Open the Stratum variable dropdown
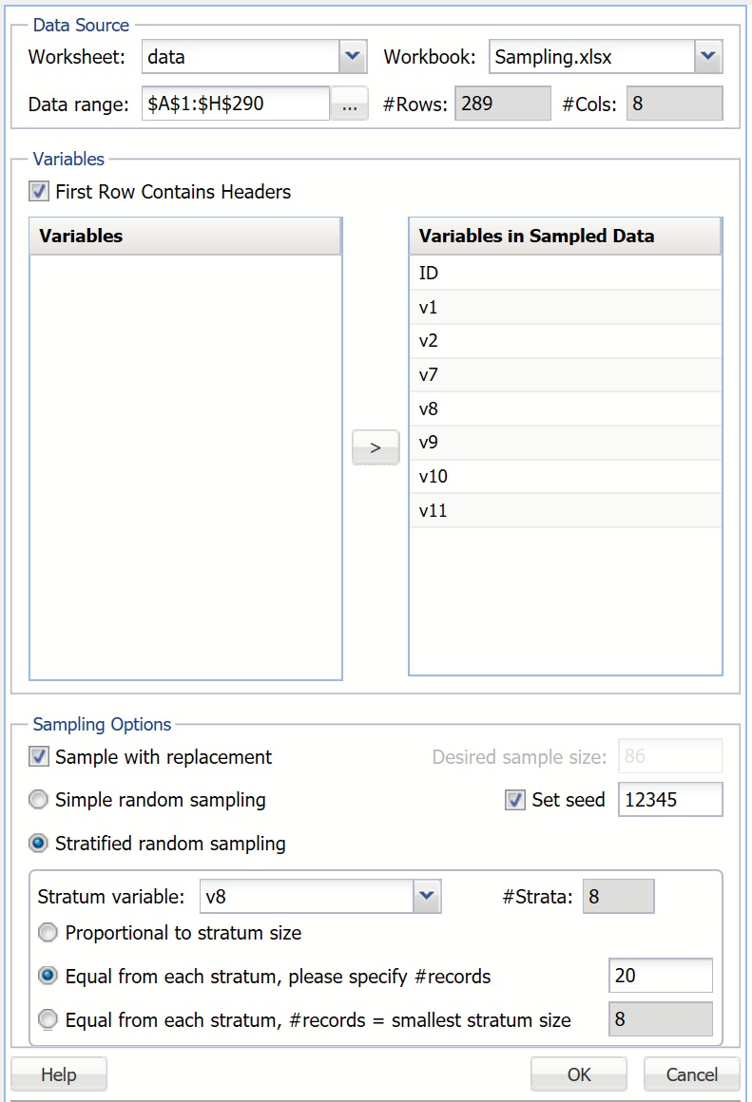Screen dimensions: 752x1102 [x=427, y=895]
